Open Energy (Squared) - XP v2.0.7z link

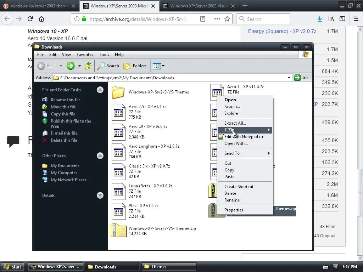pyautogui.click(x=282, y=31)
